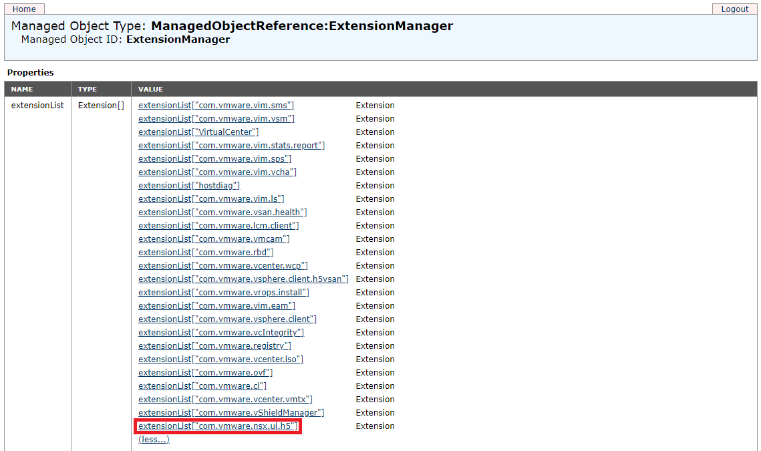Open extensionList com.vmware.vShieldManager link

231,412
